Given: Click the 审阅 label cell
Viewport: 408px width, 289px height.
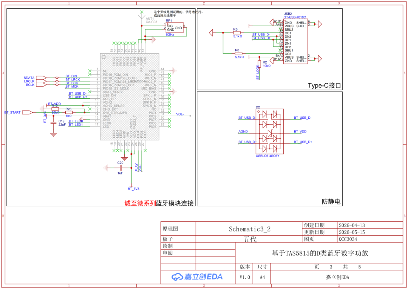Looking at the screenshot, I should click(x=168, y=253).
